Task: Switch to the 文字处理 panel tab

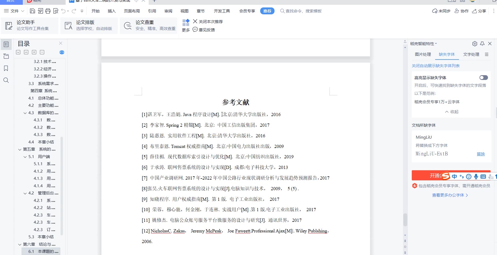Action: (x=471, y=54)
